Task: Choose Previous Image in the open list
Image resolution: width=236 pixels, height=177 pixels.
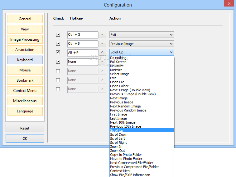Action: click(142, 102)
